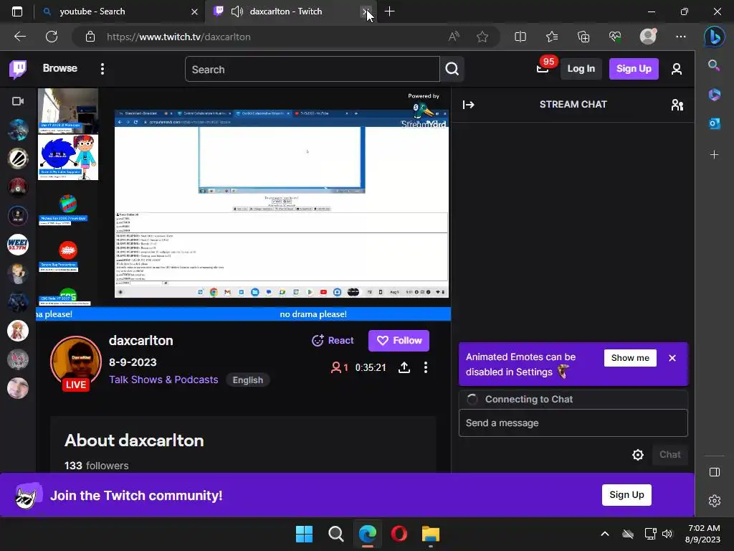
Task: Open a new browser tab
Action: 389,11
